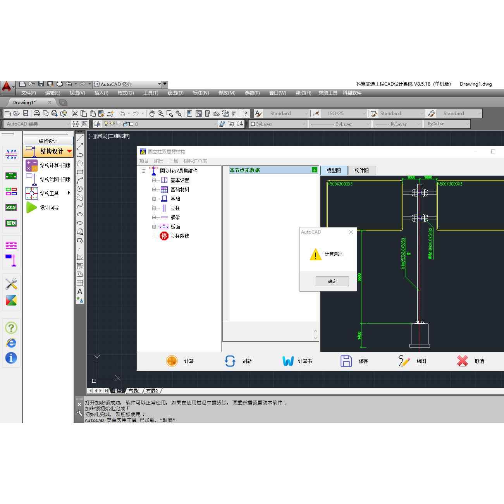The height and width of the screenshot is (504, 504).
Task: Collapse the 圆立柱双悬臂结构 root node
Action: pos(143,171)
